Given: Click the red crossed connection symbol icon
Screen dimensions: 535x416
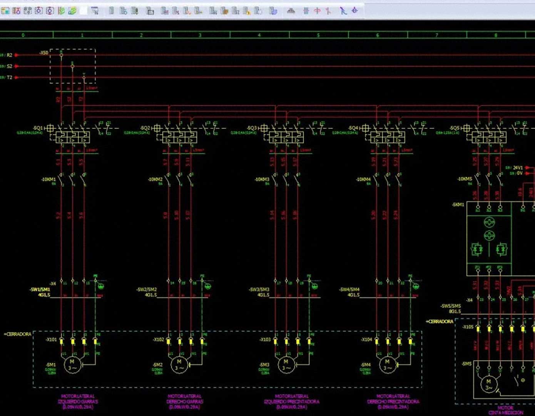Looking at the screenshot, I should point(317,11).
